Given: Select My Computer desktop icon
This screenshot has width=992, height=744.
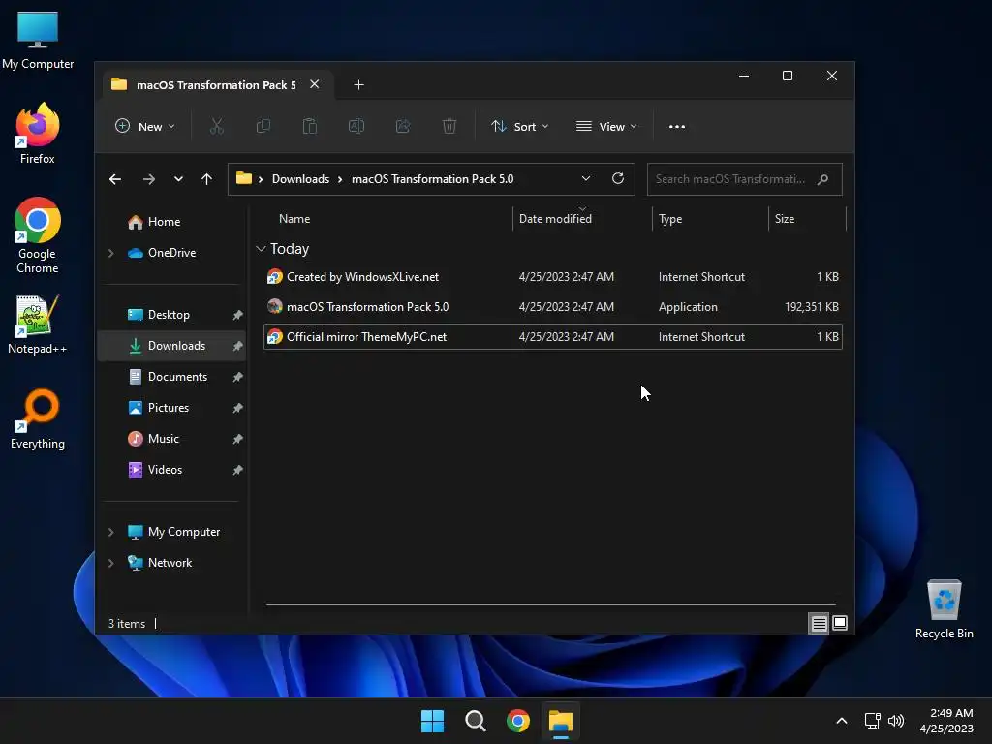Looking at the screenshot, I should 38,40.
